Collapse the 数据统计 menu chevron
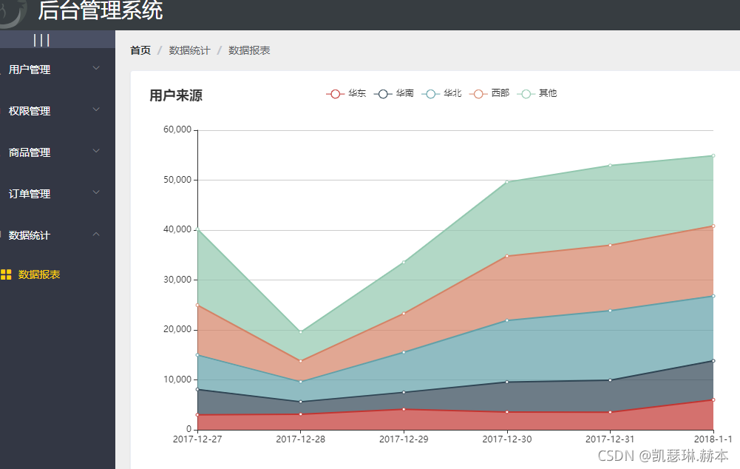 [96, 234]
